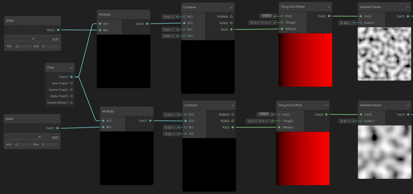Click the X 0 field beside lower Combine A(1)

(x=171, y=134)
